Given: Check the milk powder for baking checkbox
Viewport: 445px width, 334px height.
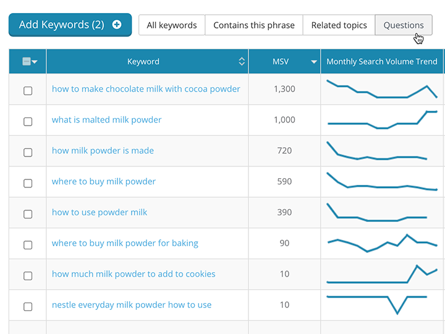Looking at the screenshot, I should coord(28,245).
